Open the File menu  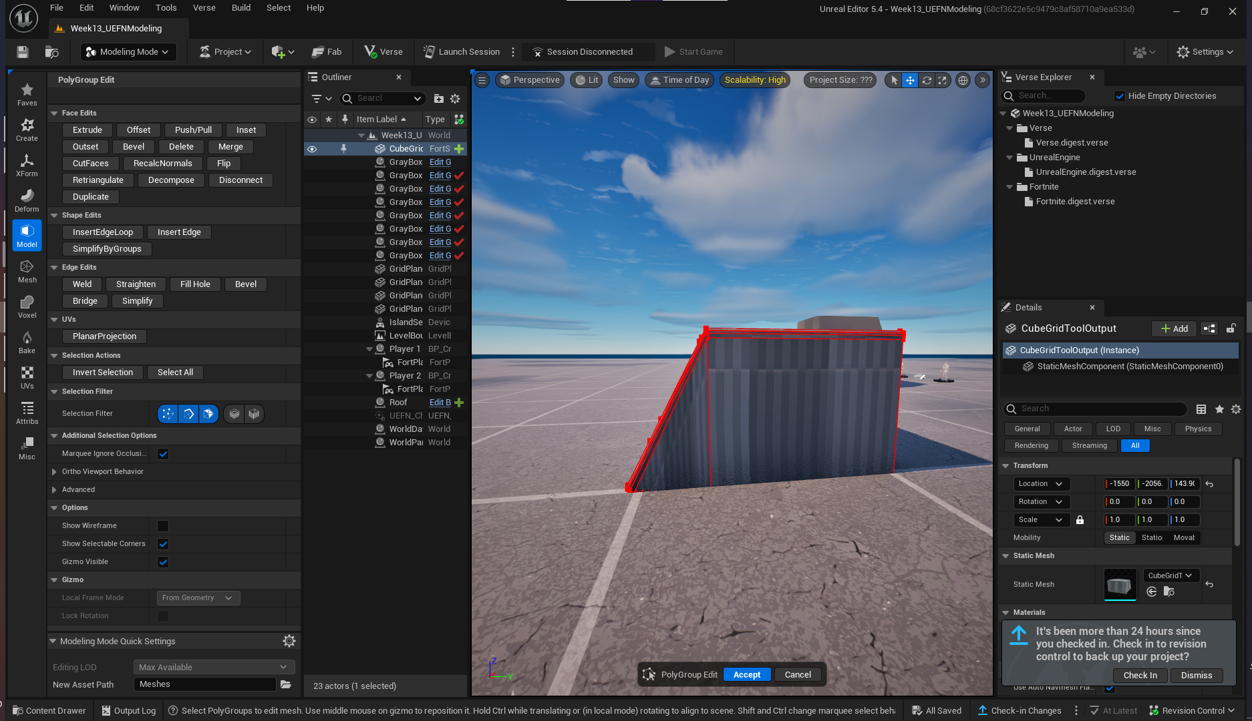pyautogui.click(x=57, y=8)
